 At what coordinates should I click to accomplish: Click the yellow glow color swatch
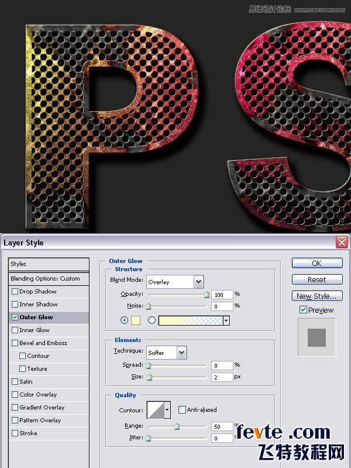tap(136, 320)
